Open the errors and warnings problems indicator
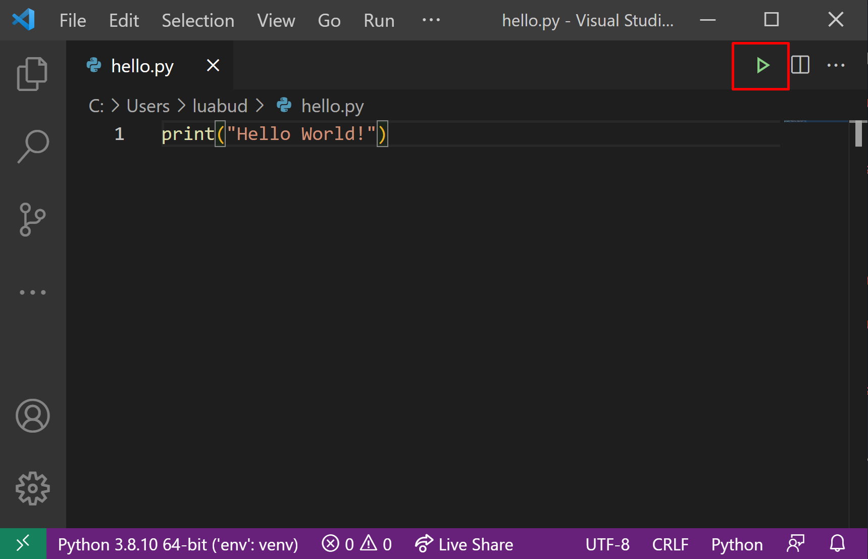The width and height of the screenshot is (868, 559). click(356, 544)
